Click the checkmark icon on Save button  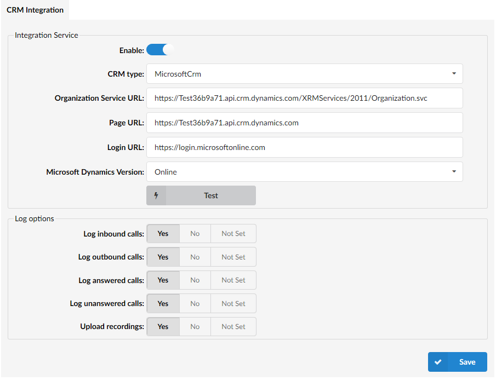[x=438, y=362]
